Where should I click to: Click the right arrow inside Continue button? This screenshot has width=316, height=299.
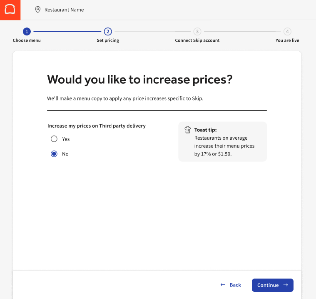286,285
